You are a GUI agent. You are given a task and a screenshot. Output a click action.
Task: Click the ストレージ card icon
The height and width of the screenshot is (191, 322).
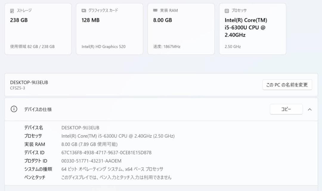point(12,10)
